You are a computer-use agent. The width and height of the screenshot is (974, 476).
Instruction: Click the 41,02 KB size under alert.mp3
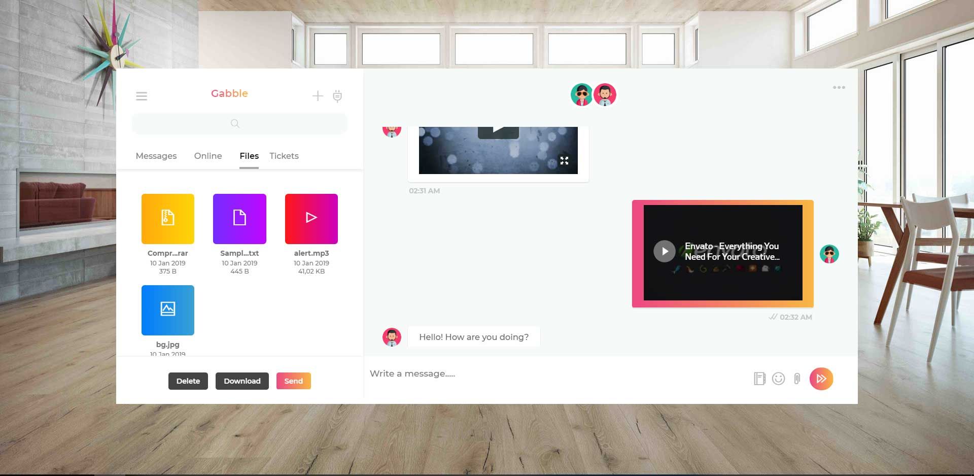tap(311, 271)
